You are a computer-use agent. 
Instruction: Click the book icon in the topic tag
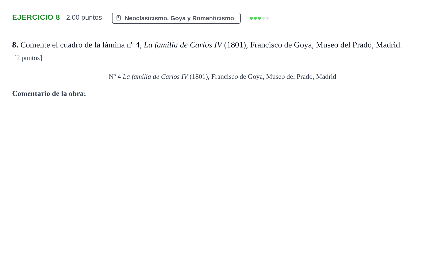(x=119, y=18)
